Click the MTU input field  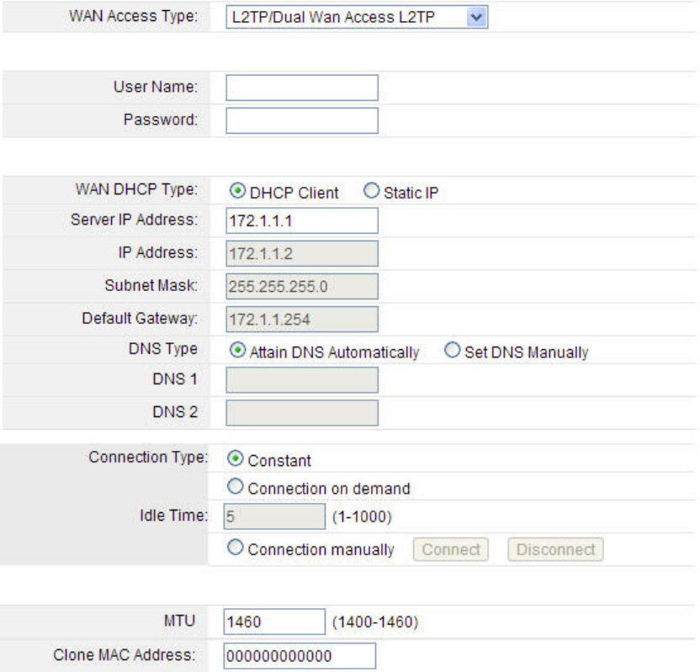274,622
